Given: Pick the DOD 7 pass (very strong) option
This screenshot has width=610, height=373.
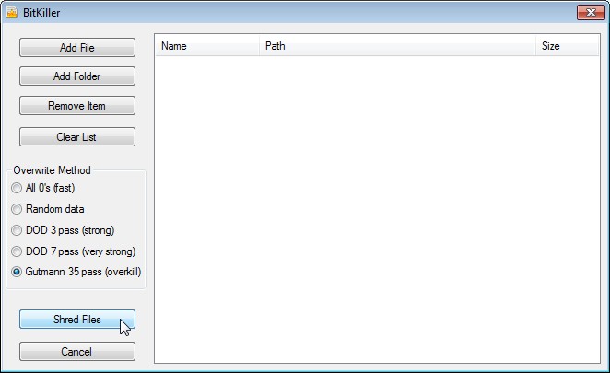Looking at the screenshot, I should (17, 251).
